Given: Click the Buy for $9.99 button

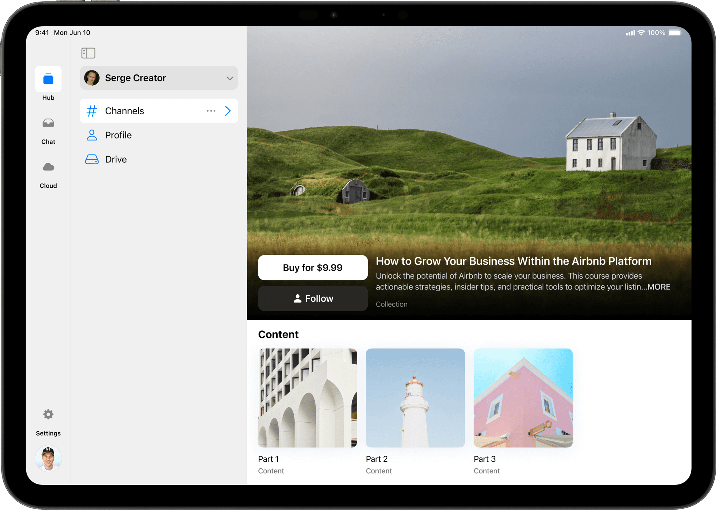Looking at the screenshot, I should (x=313, y=268).
